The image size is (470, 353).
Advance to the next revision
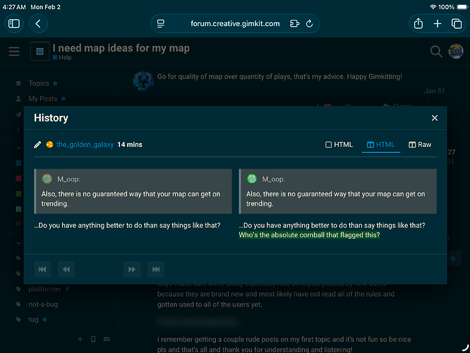131,269
